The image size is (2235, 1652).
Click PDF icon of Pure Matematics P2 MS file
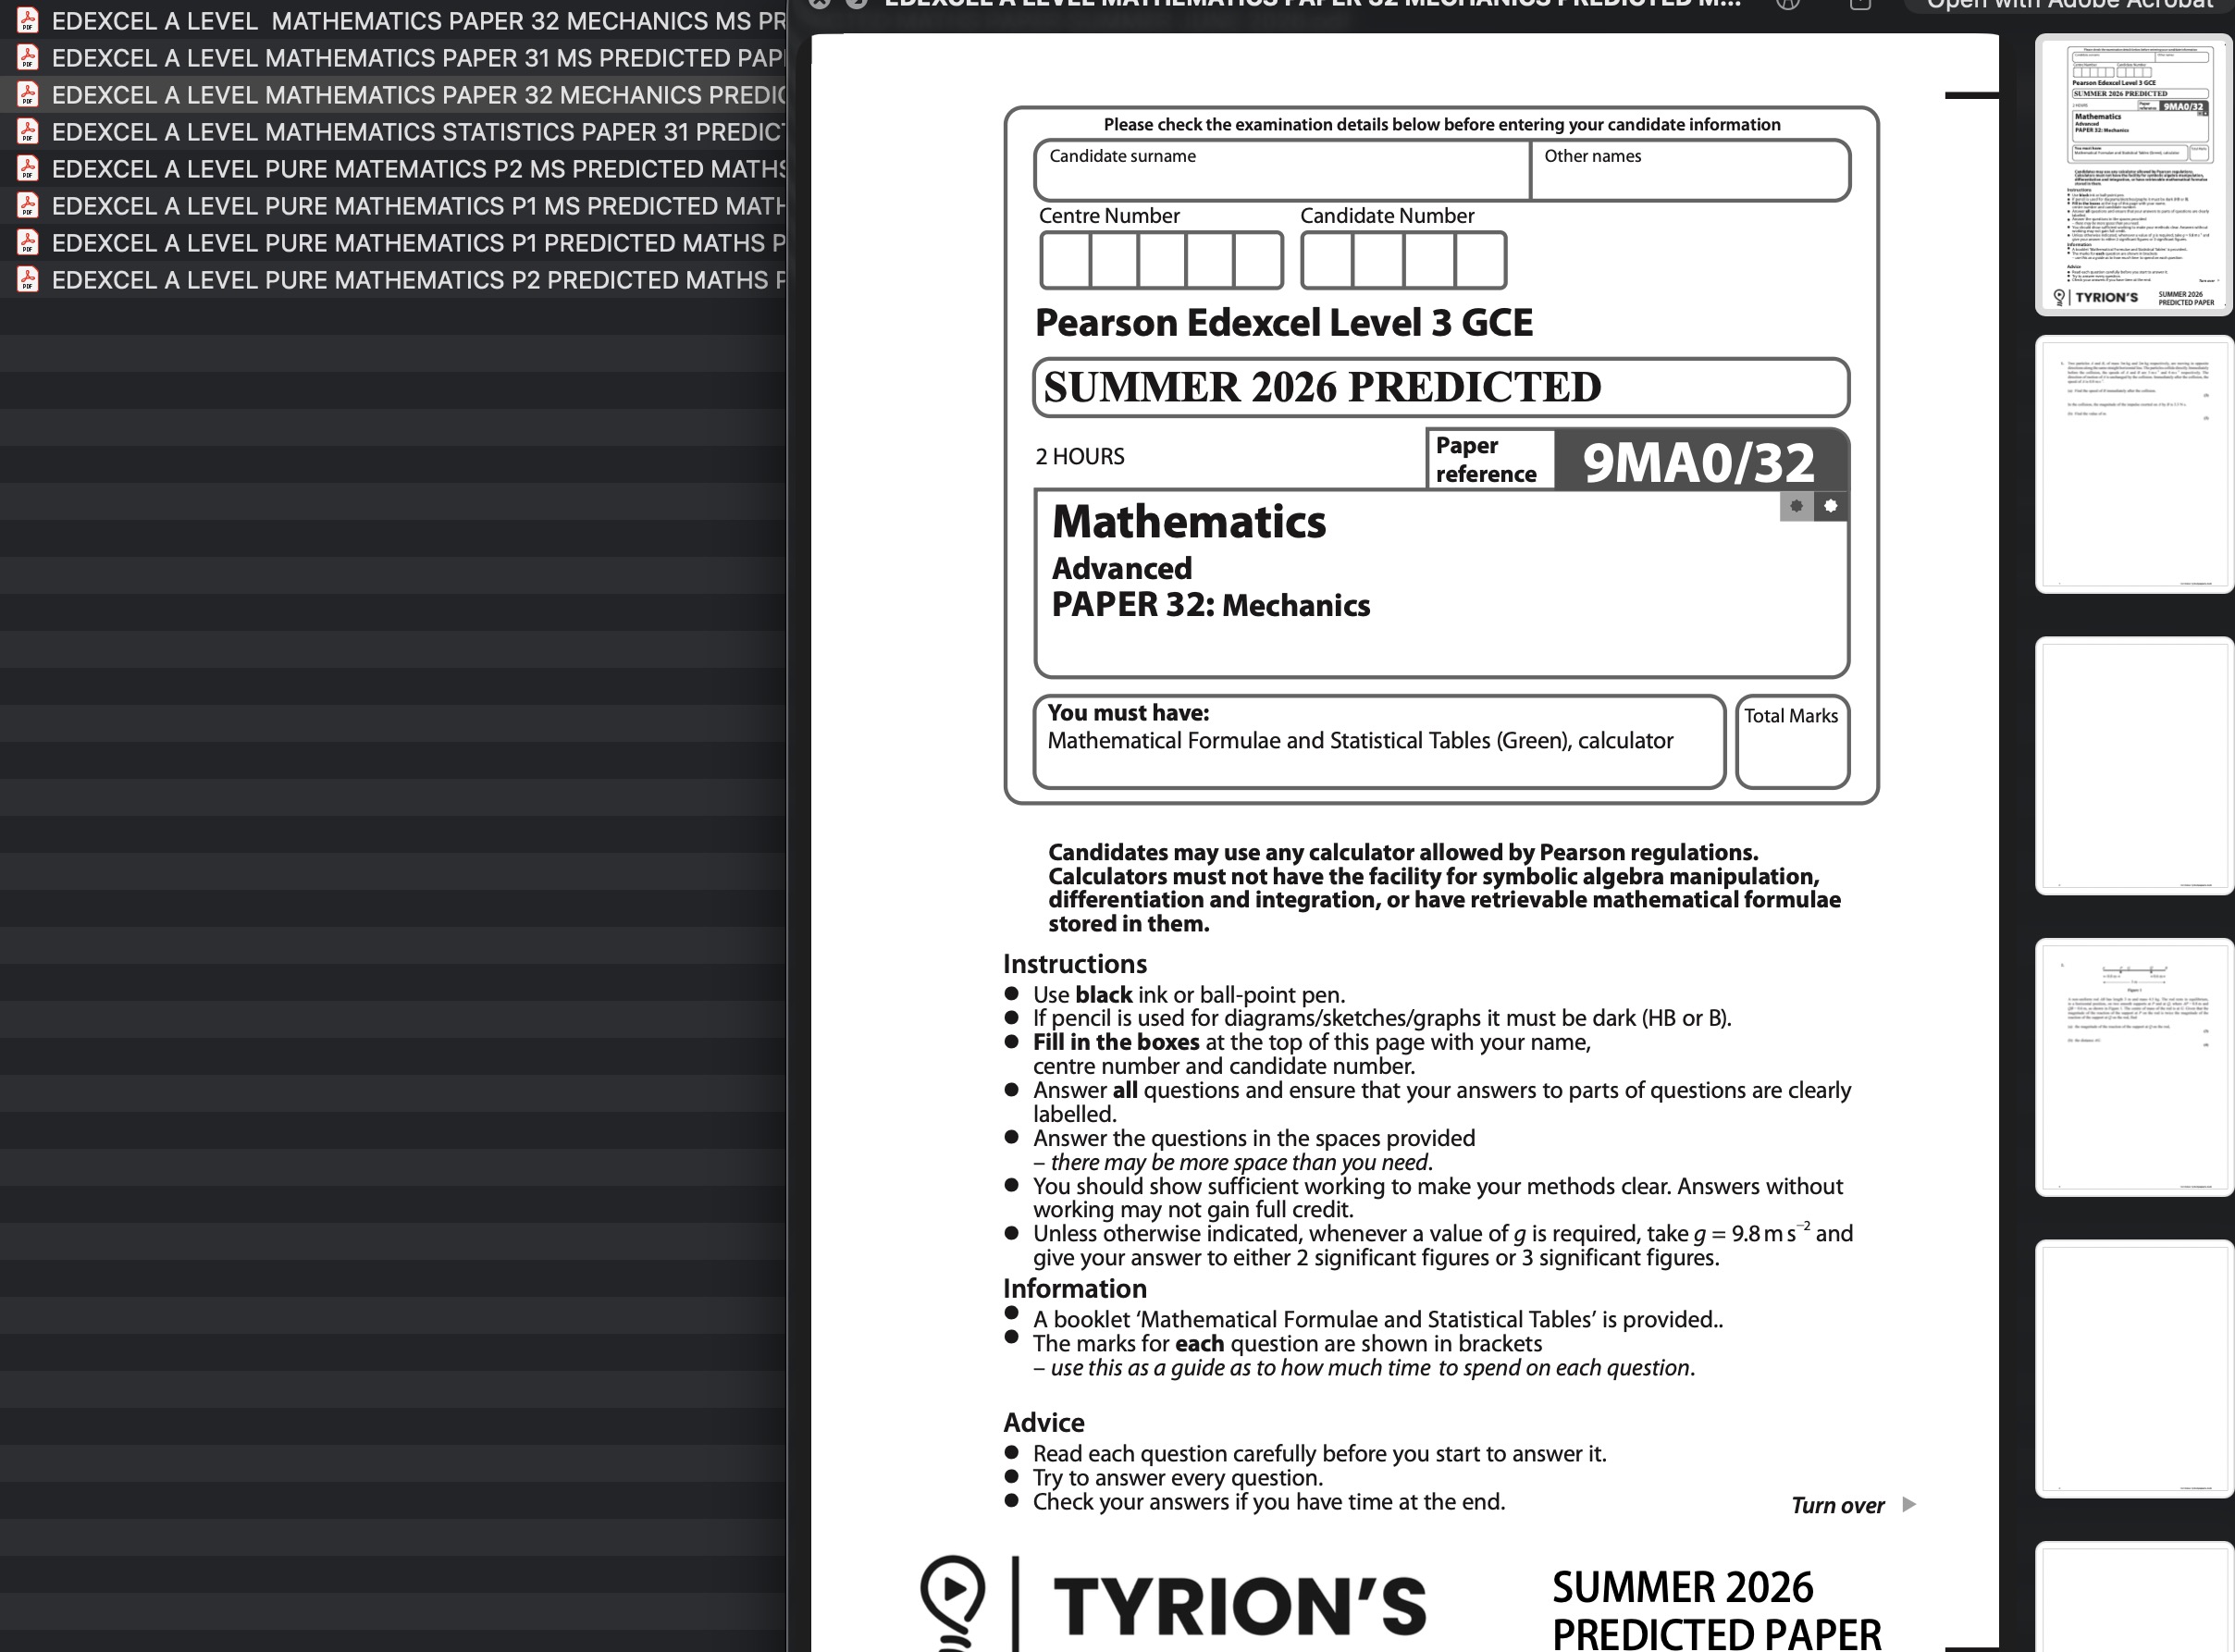pos(28,168)
